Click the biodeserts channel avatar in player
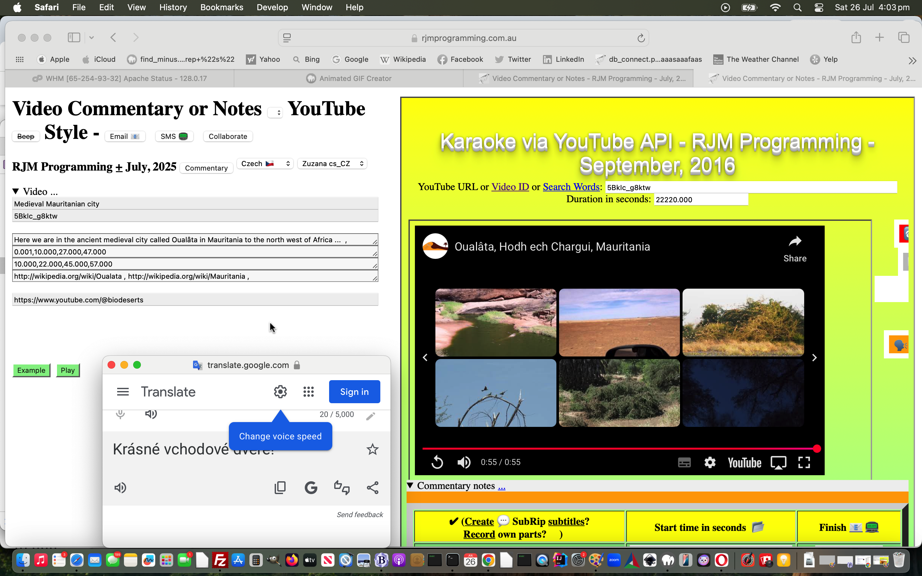Viewport: 922px width, 576px height. [x=435, y=246]
